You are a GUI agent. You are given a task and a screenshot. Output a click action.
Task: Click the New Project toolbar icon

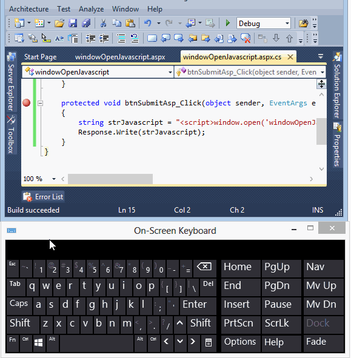(x=19, y=23)
